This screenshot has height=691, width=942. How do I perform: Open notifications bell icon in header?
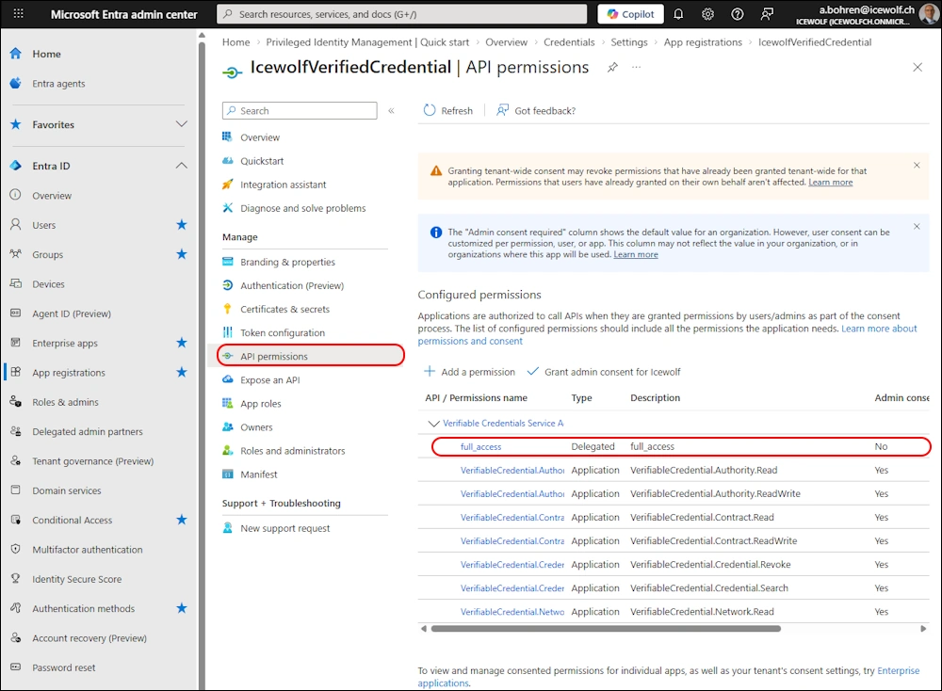[x=679, y=14]
